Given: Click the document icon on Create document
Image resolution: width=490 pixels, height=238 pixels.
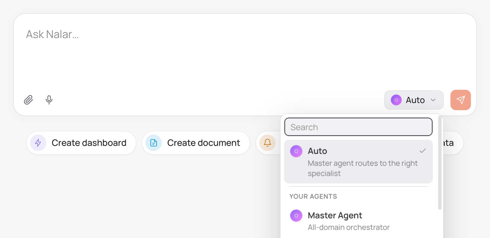Looking at the screenshot, I should (x=154, y=143).
